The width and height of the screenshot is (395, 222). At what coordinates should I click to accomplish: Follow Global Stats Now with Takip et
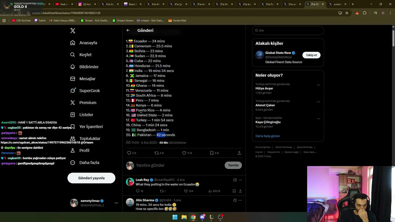311,55
